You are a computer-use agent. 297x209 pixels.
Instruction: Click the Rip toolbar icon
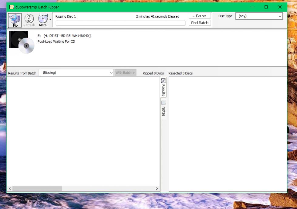(15, 20)
